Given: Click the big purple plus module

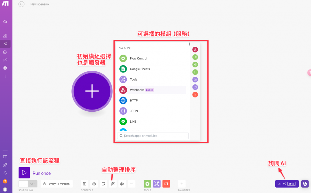Looking at the screenshot, I should click(92, 91).
